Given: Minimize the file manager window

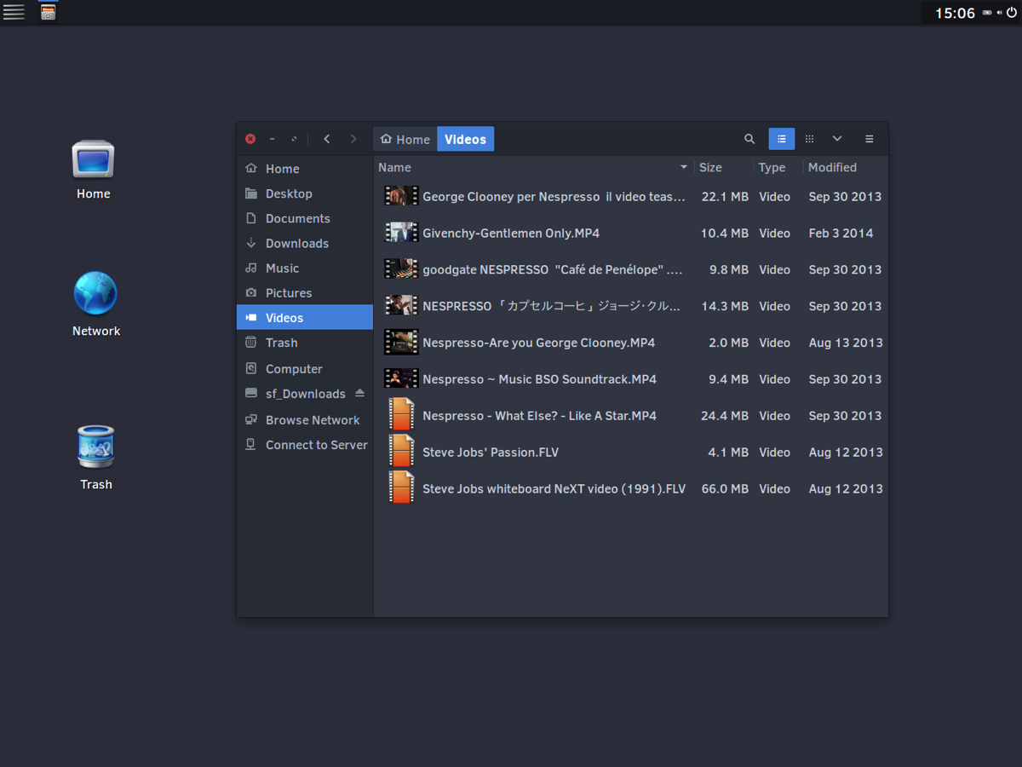Looking at the screenshot, I should click(x=272, y=139).
